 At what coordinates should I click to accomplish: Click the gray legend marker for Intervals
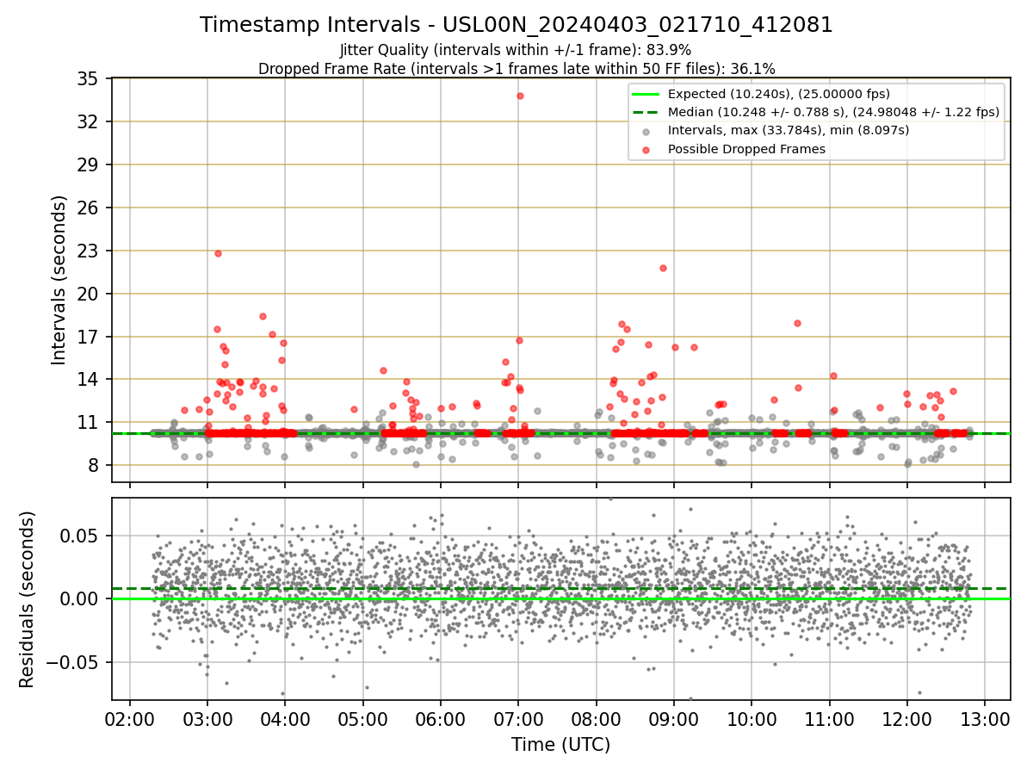(646, 131)
